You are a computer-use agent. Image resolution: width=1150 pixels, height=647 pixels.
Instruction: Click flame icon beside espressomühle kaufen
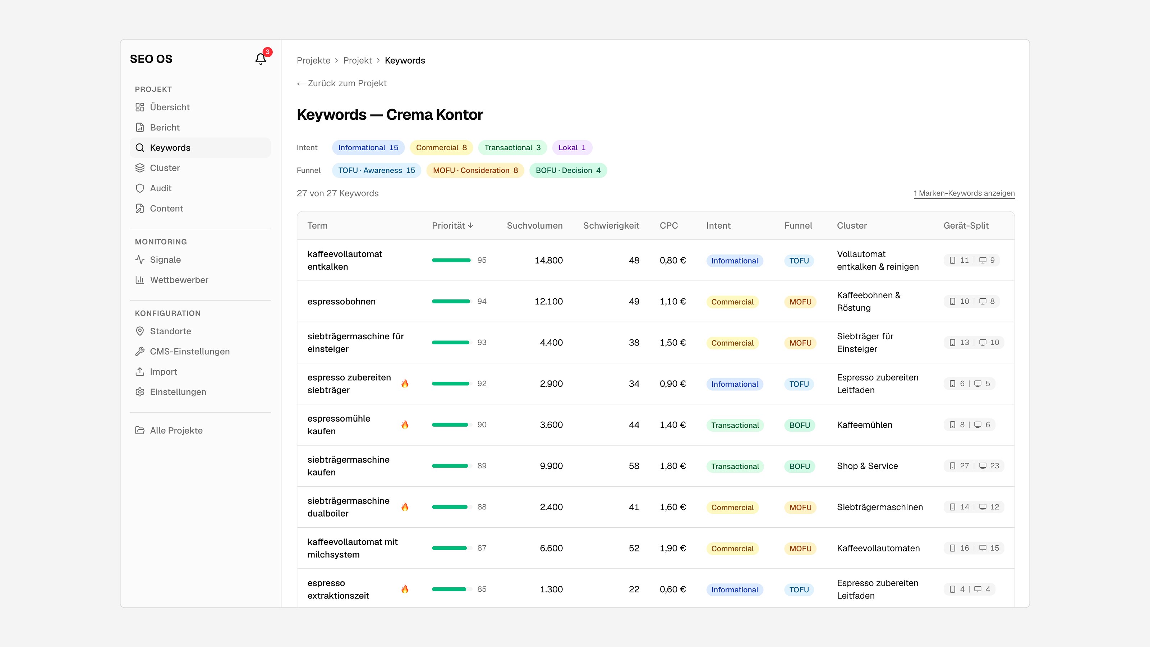pos(405,425)
